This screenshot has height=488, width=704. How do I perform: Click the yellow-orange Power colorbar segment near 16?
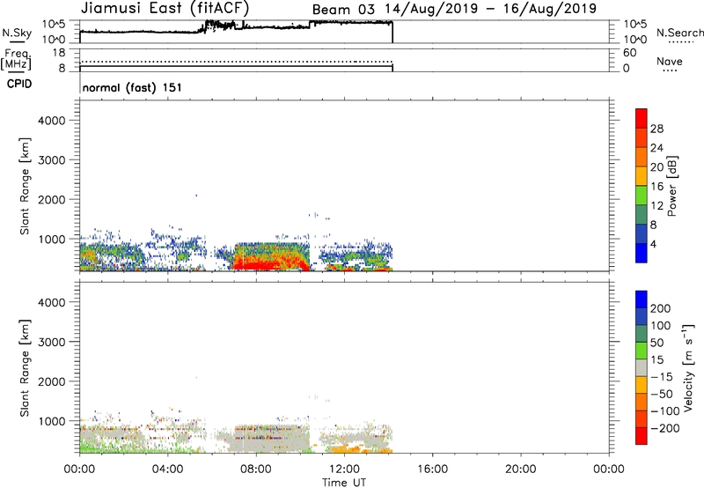point(642,176)
